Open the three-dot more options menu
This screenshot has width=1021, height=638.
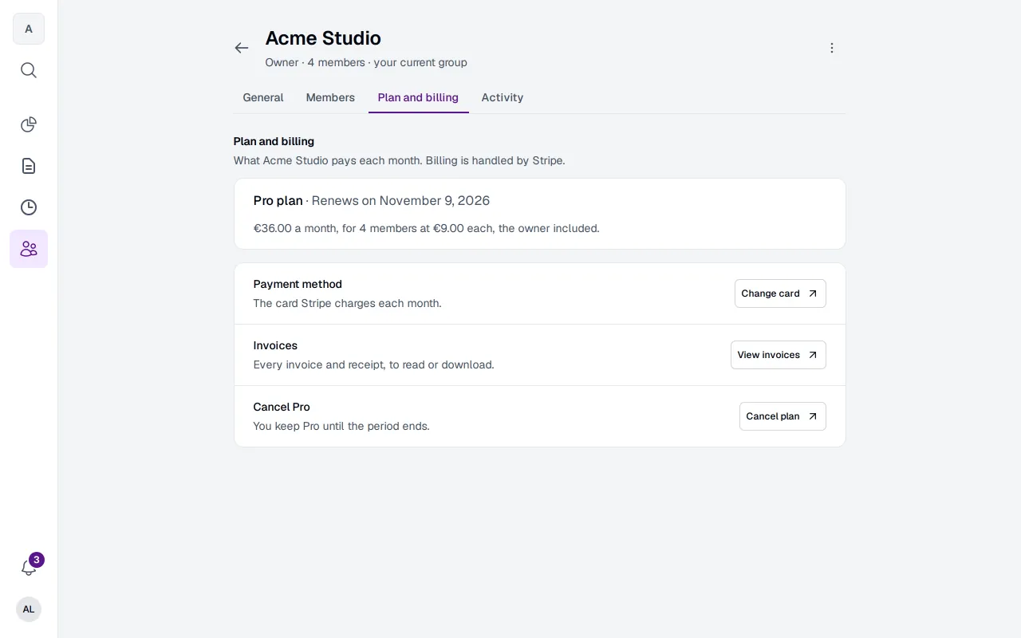(x=832, y=48)
